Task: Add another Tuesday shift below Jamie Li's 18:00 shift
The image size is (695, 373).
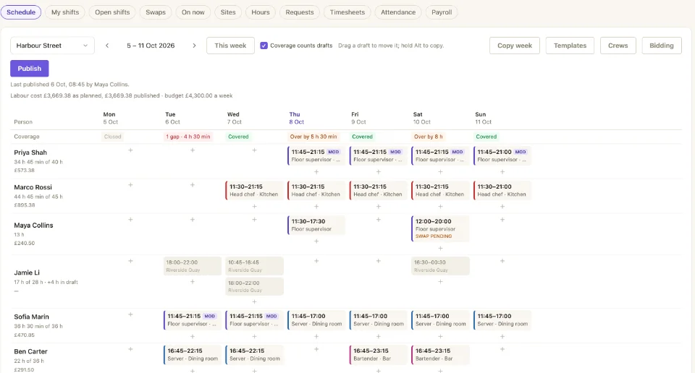Action: click(x=193, y=281)
